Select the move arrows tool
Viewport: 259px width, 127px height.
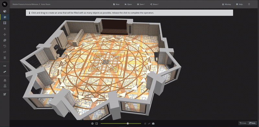coord(5,34)
